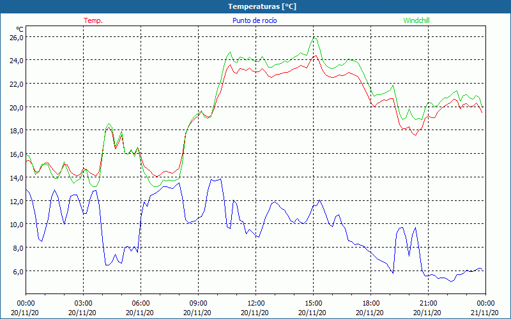511x319 pixels.
Task: Click the 03:00 time axis label
Action: coord(83,304)
